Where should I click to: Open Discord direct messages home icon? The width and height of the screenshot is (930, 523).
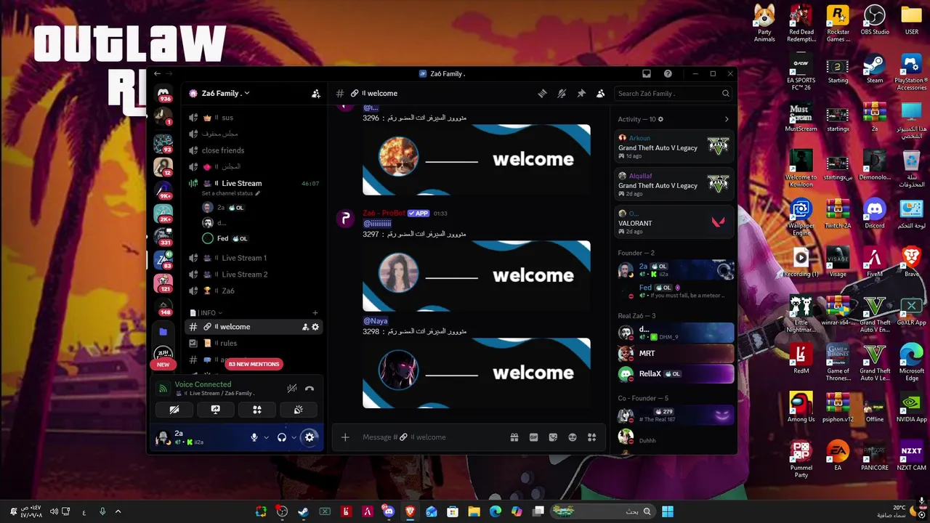click(x=163, y=94)
